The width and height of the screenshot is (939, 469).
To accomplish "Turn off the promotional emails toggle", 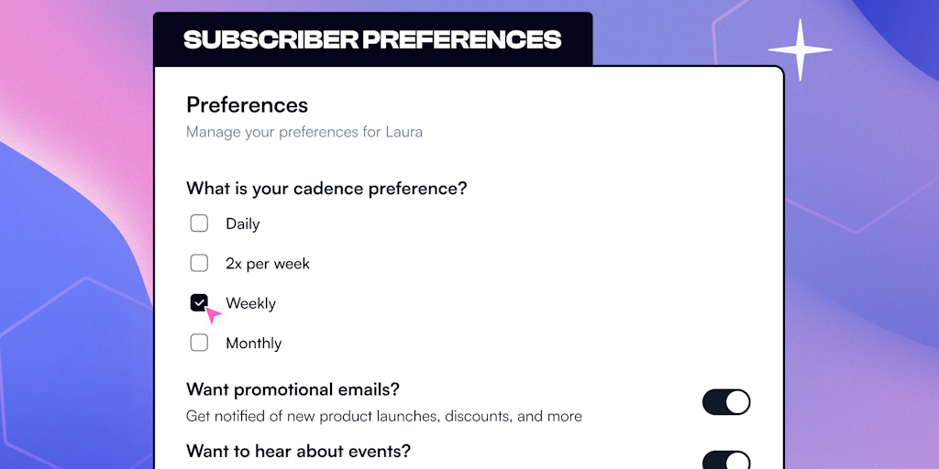I will [x=726, y=402].
